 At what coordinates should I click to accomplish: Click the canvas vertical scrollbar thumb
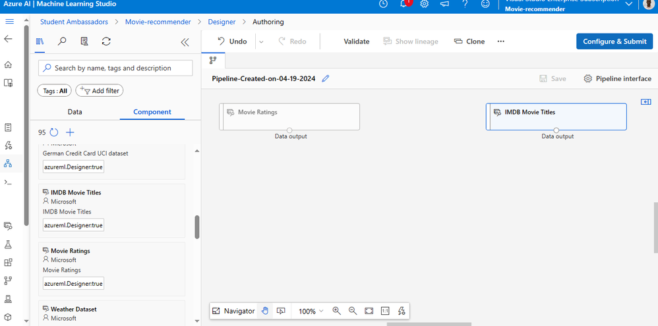tap(655, 227)
